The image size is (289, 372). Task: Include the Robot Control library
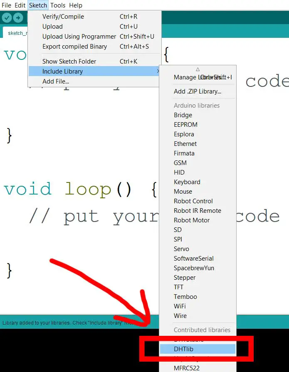198,201
